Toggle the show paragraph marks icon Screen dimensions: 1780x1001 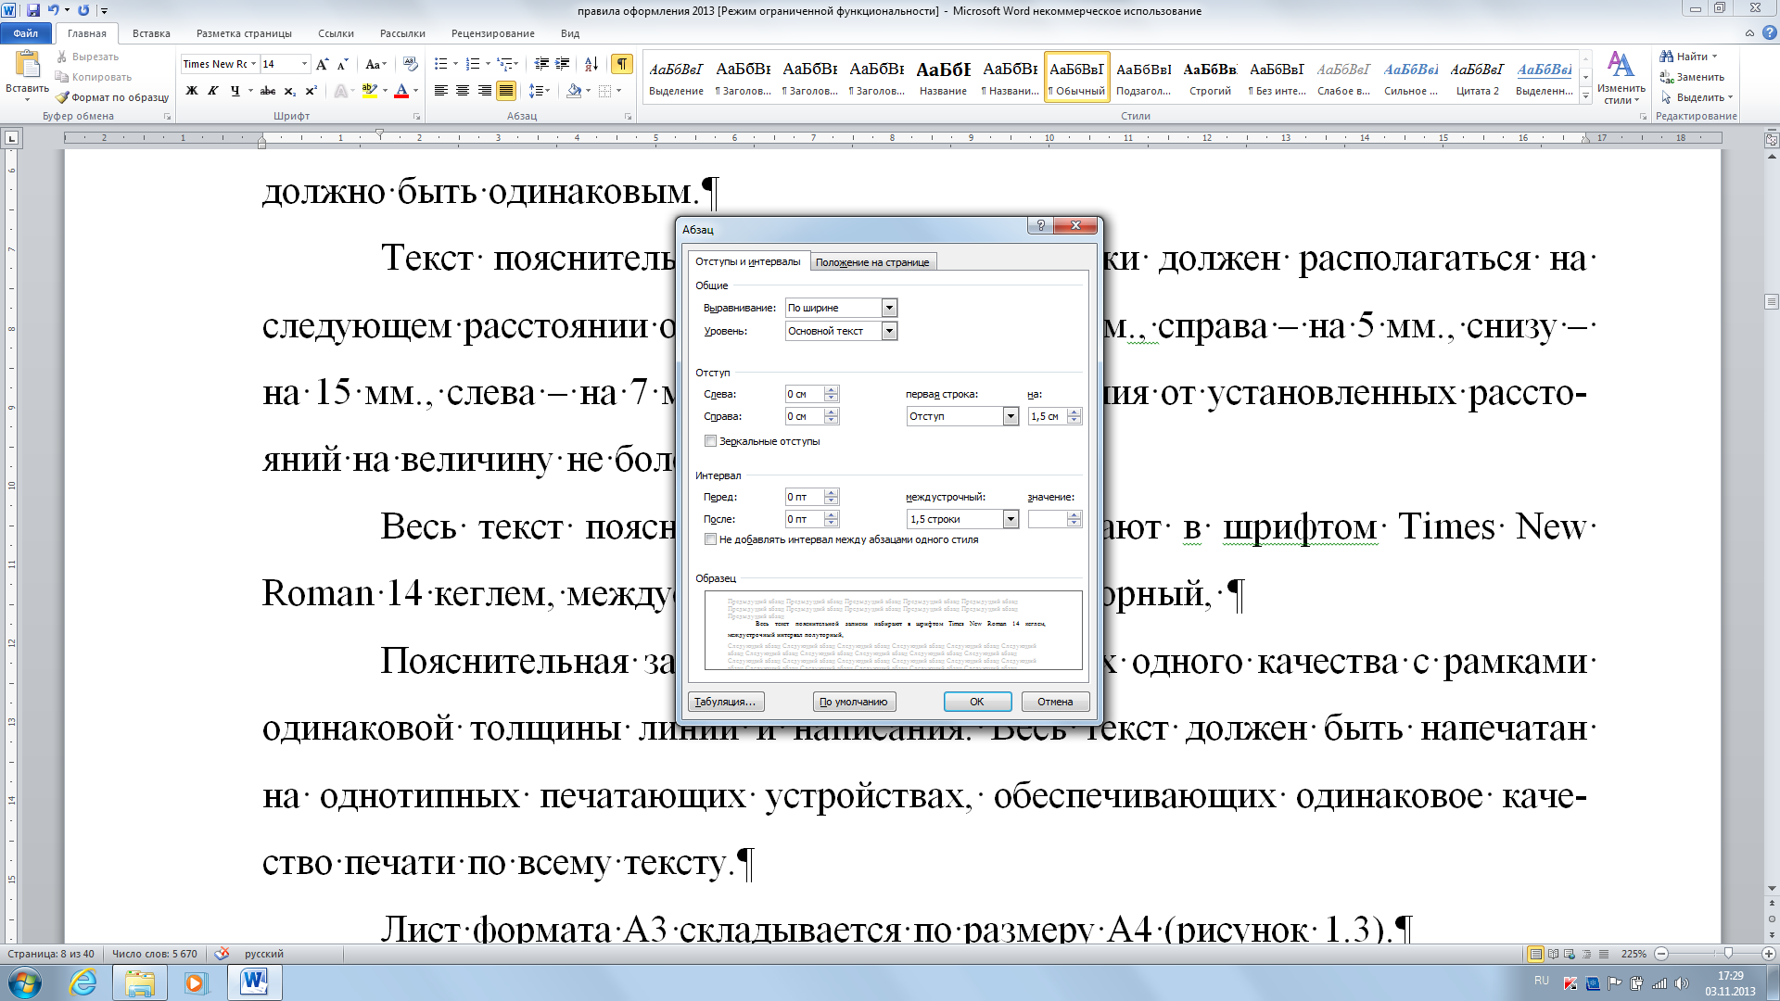coord(621,64)
